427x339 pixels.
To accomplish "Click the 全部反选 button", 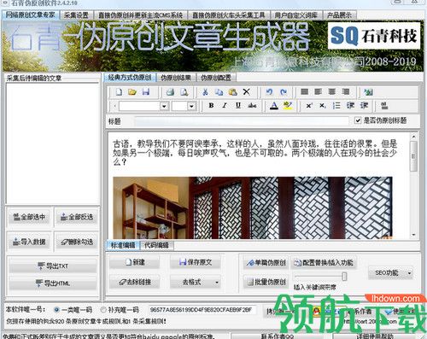I will click(77, 217).
